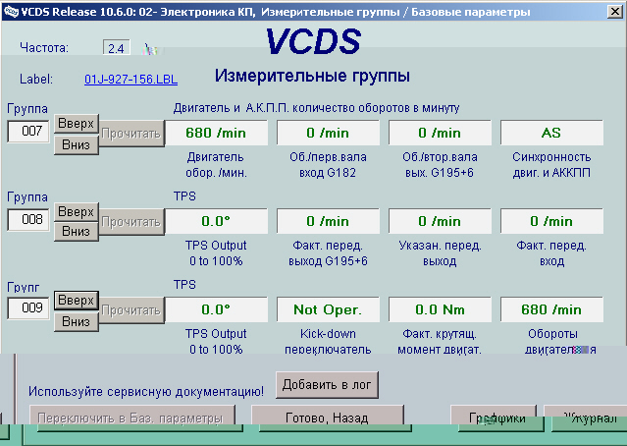Select the G182 input shaft 0 /min value
627x446 pixels.
(x=328, y=133)
